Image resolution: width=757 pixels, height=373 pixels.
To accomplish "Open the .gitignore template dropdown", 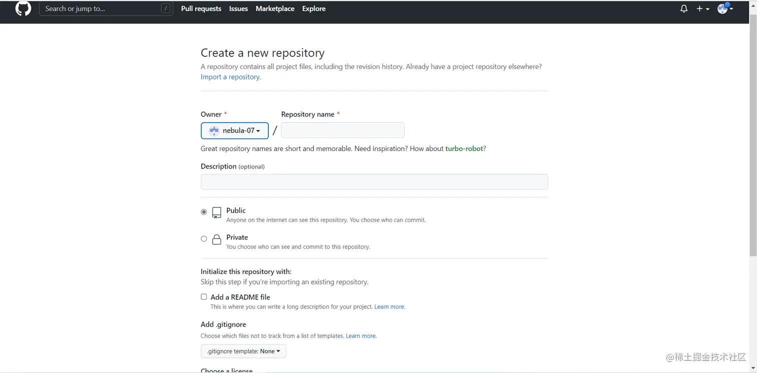I will 243,351.
